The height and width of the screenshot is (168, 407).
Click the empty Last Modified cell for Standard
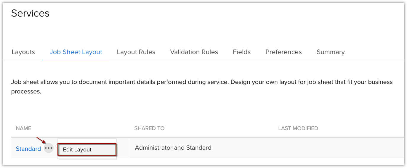326,148
